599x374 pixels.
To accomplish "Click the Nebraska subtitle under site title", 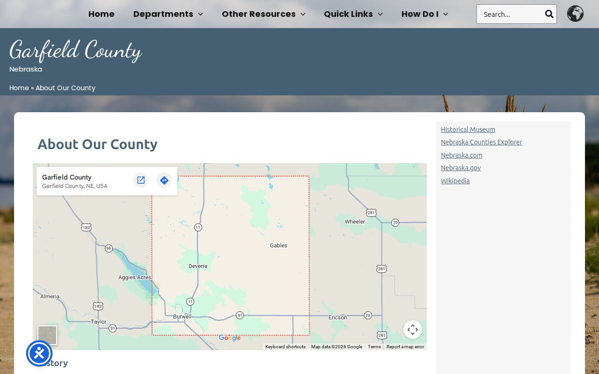I will click(x=26, y=69).
